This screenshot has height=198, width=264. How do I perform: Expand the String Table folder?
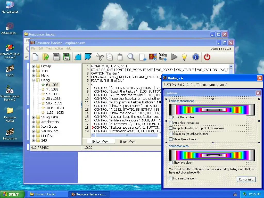tap(33, 117)
